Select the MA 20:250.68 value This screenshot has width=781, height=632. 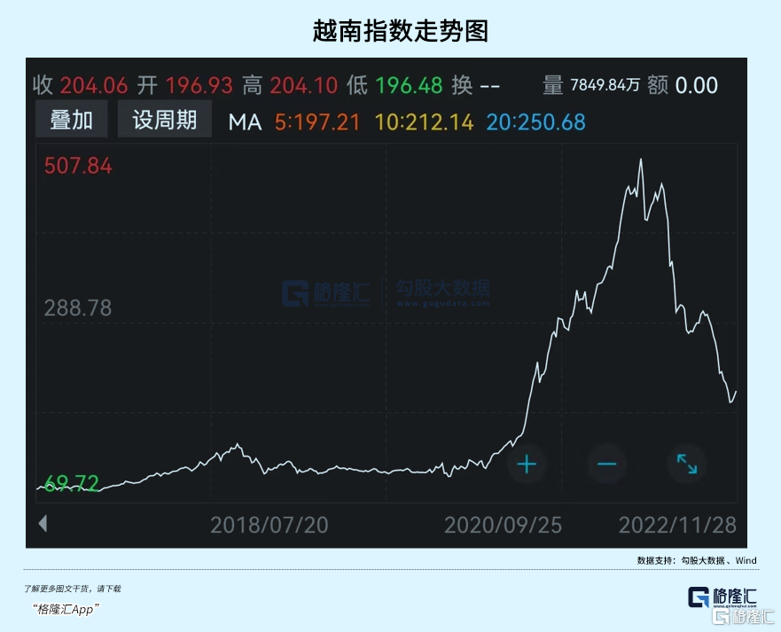(x=536, y=122)
